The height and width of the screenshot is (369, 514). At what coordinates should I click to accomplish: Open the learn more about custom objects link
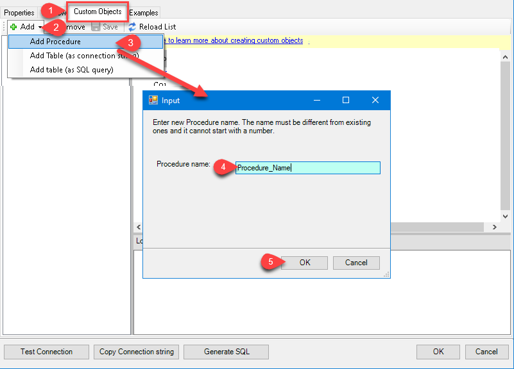236,40
